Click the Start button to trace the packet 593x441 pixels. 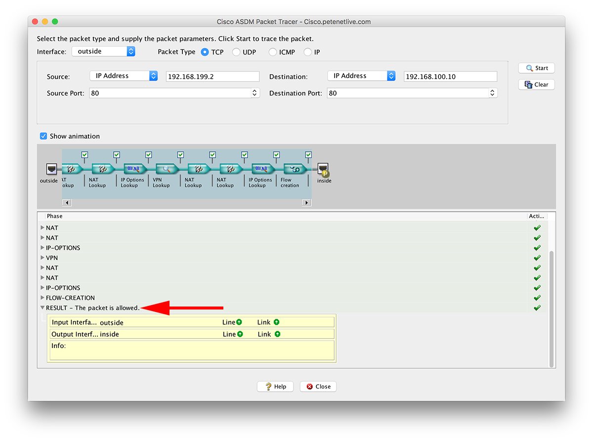(537, 68)
